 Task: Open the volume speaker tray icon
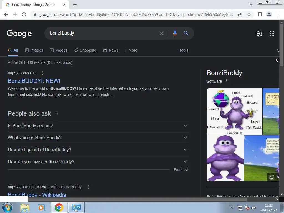(253, 208)
